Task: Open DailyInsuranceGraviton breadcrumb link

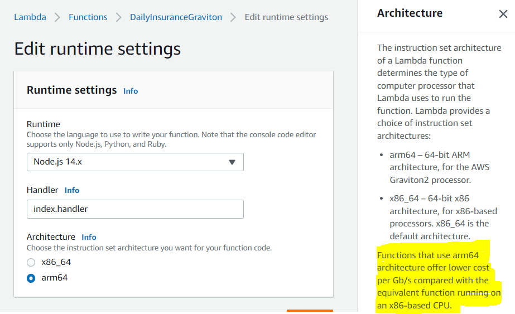Action: click(176, 17)
